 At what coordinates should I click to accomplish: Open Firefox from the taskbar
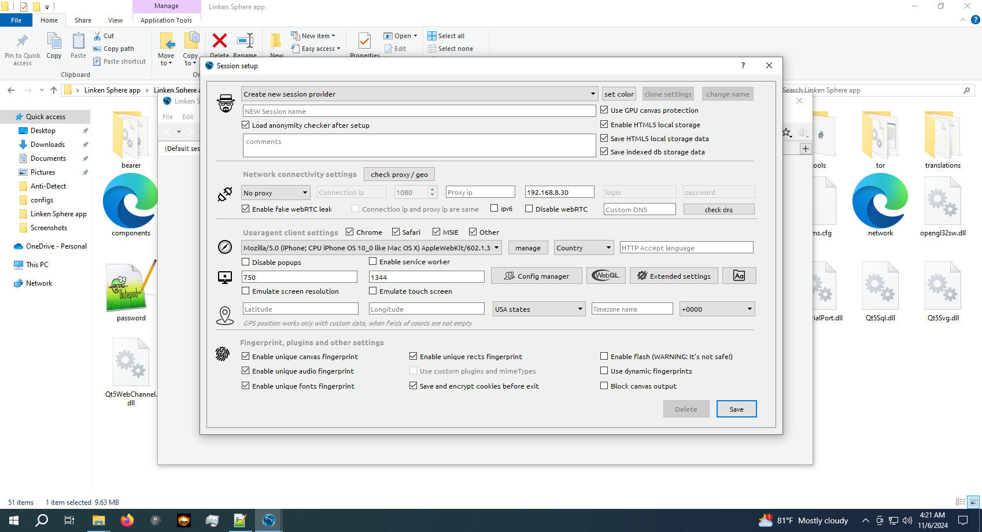(127, 520)
